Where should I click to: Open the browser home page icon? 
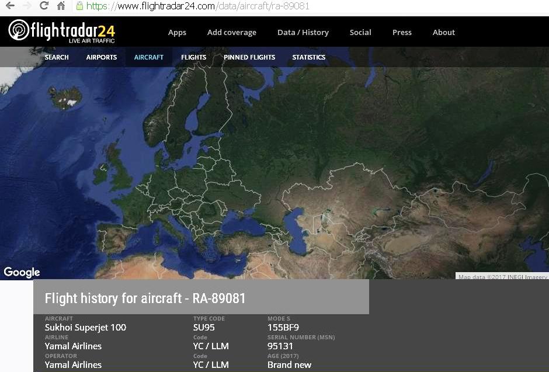pyautogui.click(x=61, y=6)
